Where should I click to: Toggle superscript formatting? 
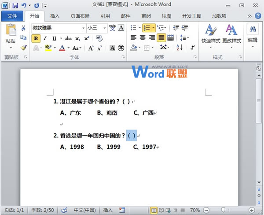tap(87, 38)
